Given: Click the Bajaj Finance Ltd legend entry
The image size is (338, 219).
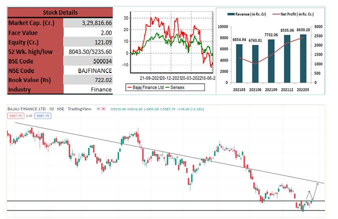Looking at the screenshot, I should [x=146, y=87].
